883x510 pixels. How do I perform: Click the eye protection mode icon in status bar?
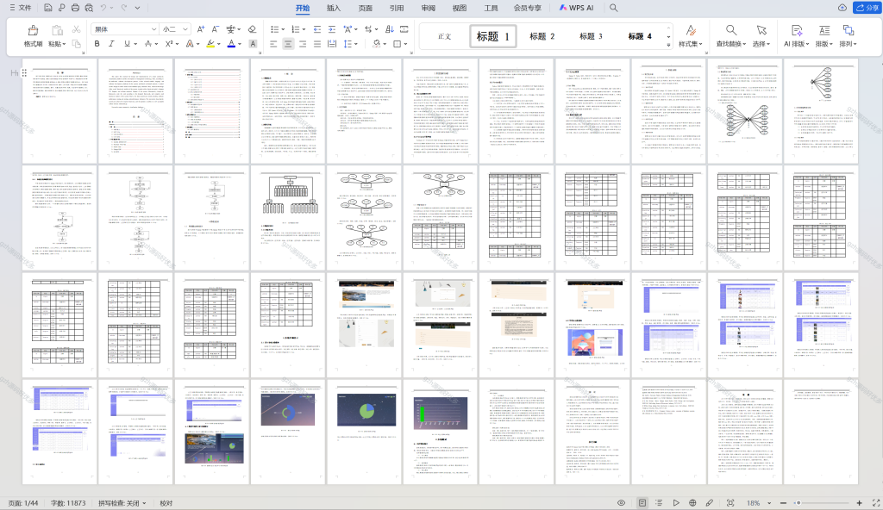621,503
